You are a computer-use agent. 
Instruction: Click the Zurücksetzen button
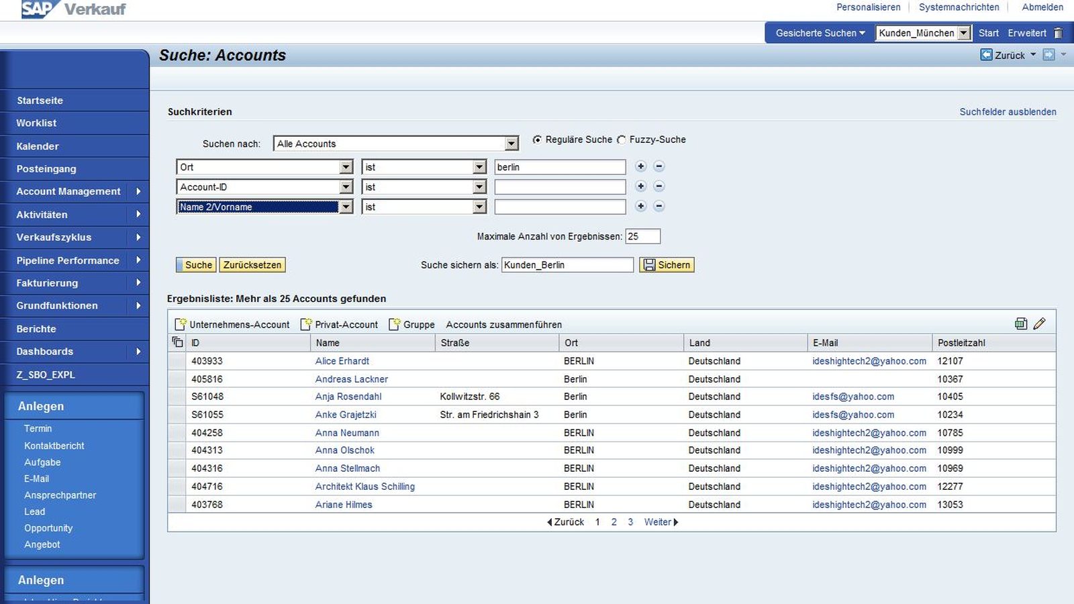point(252,265)
